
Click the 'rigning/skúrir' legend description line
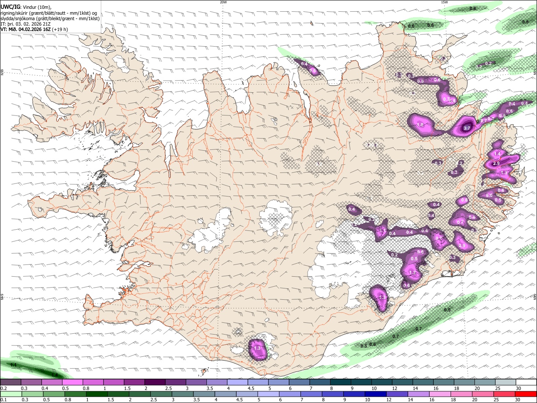coord(49,13)
